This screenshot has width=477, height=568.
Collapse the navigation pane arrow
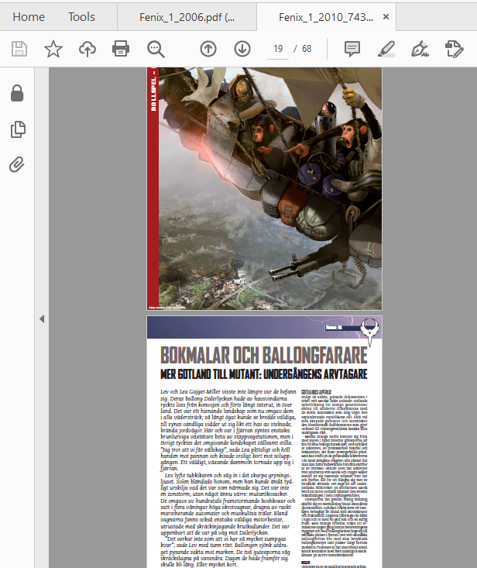pyautogui.click(x=42, y=318)
